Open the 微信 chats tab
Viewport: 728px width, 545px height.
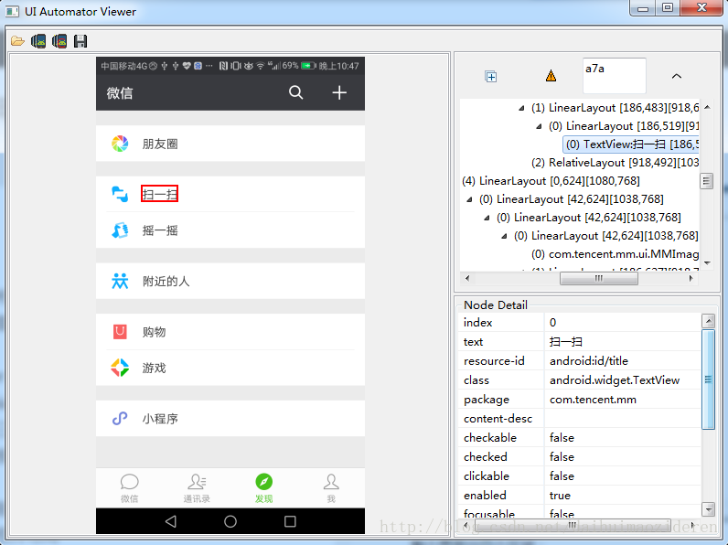pos(130,488)
